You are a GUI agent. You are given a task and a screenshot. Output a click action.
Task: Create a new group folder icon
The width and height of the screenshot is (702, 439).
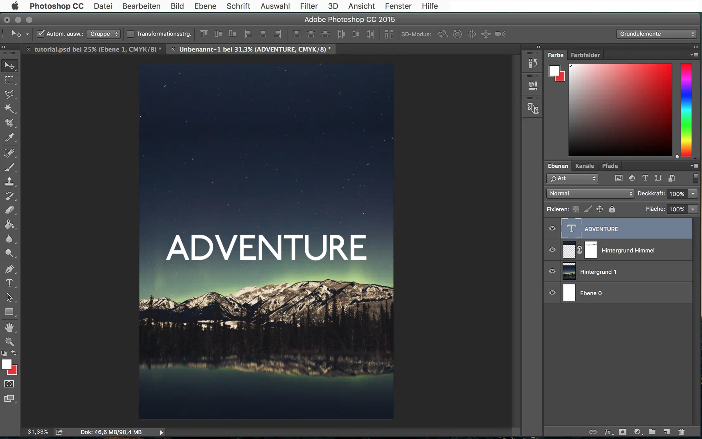(x=652, y=432)
